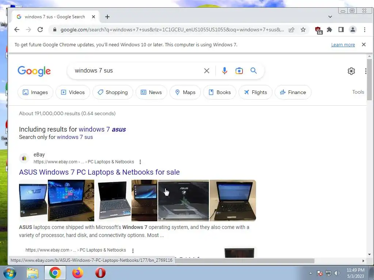Open search Tools options
This screenshot has width=374, height=280.
(358, 92)
